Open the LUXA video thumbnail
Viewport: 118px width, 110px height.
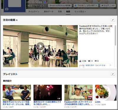[x=106, y=93]
